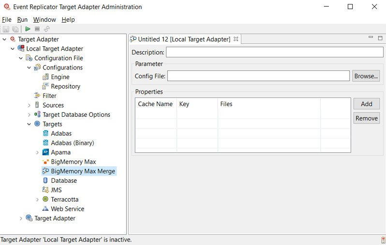Select the Apama target icon
Screen dimensions: 386x245
coord(45,152)
